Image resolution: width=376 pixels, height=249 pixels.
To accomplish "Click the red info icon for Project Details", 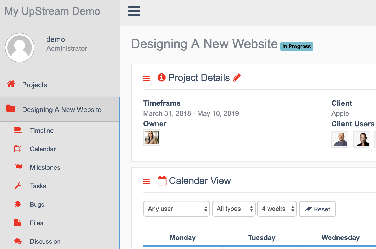I will [161, 78].
